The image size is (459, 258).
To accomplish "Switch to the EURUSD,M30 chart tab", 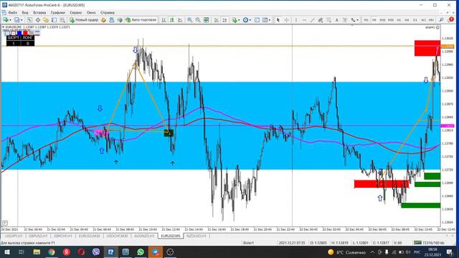I will pyautogui.click(x=89, y=236).
